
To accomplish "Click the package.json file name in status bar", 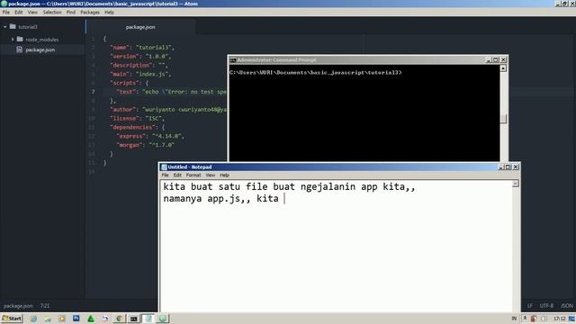I will pos(18,306).
